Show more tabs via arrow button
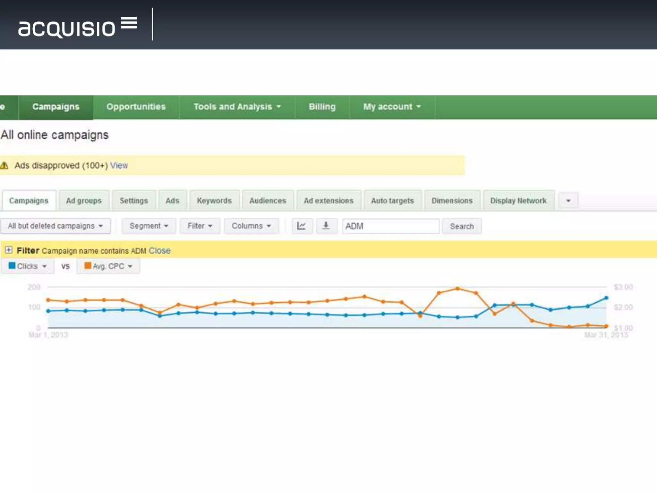Viewport: 657px width, 492px height. [568, 201]
